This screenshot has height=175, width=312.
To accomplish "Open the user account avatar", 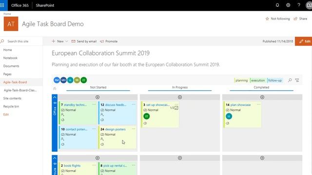I will point(309,5).
